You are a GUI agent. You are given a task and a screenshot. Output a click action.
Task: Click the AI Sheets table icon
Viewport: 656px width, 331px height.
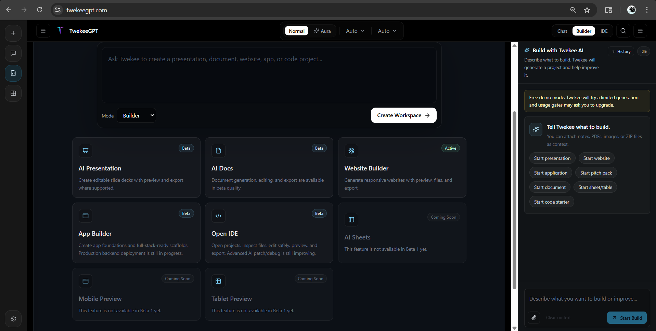pyautogui.click(x=351, y=220)
